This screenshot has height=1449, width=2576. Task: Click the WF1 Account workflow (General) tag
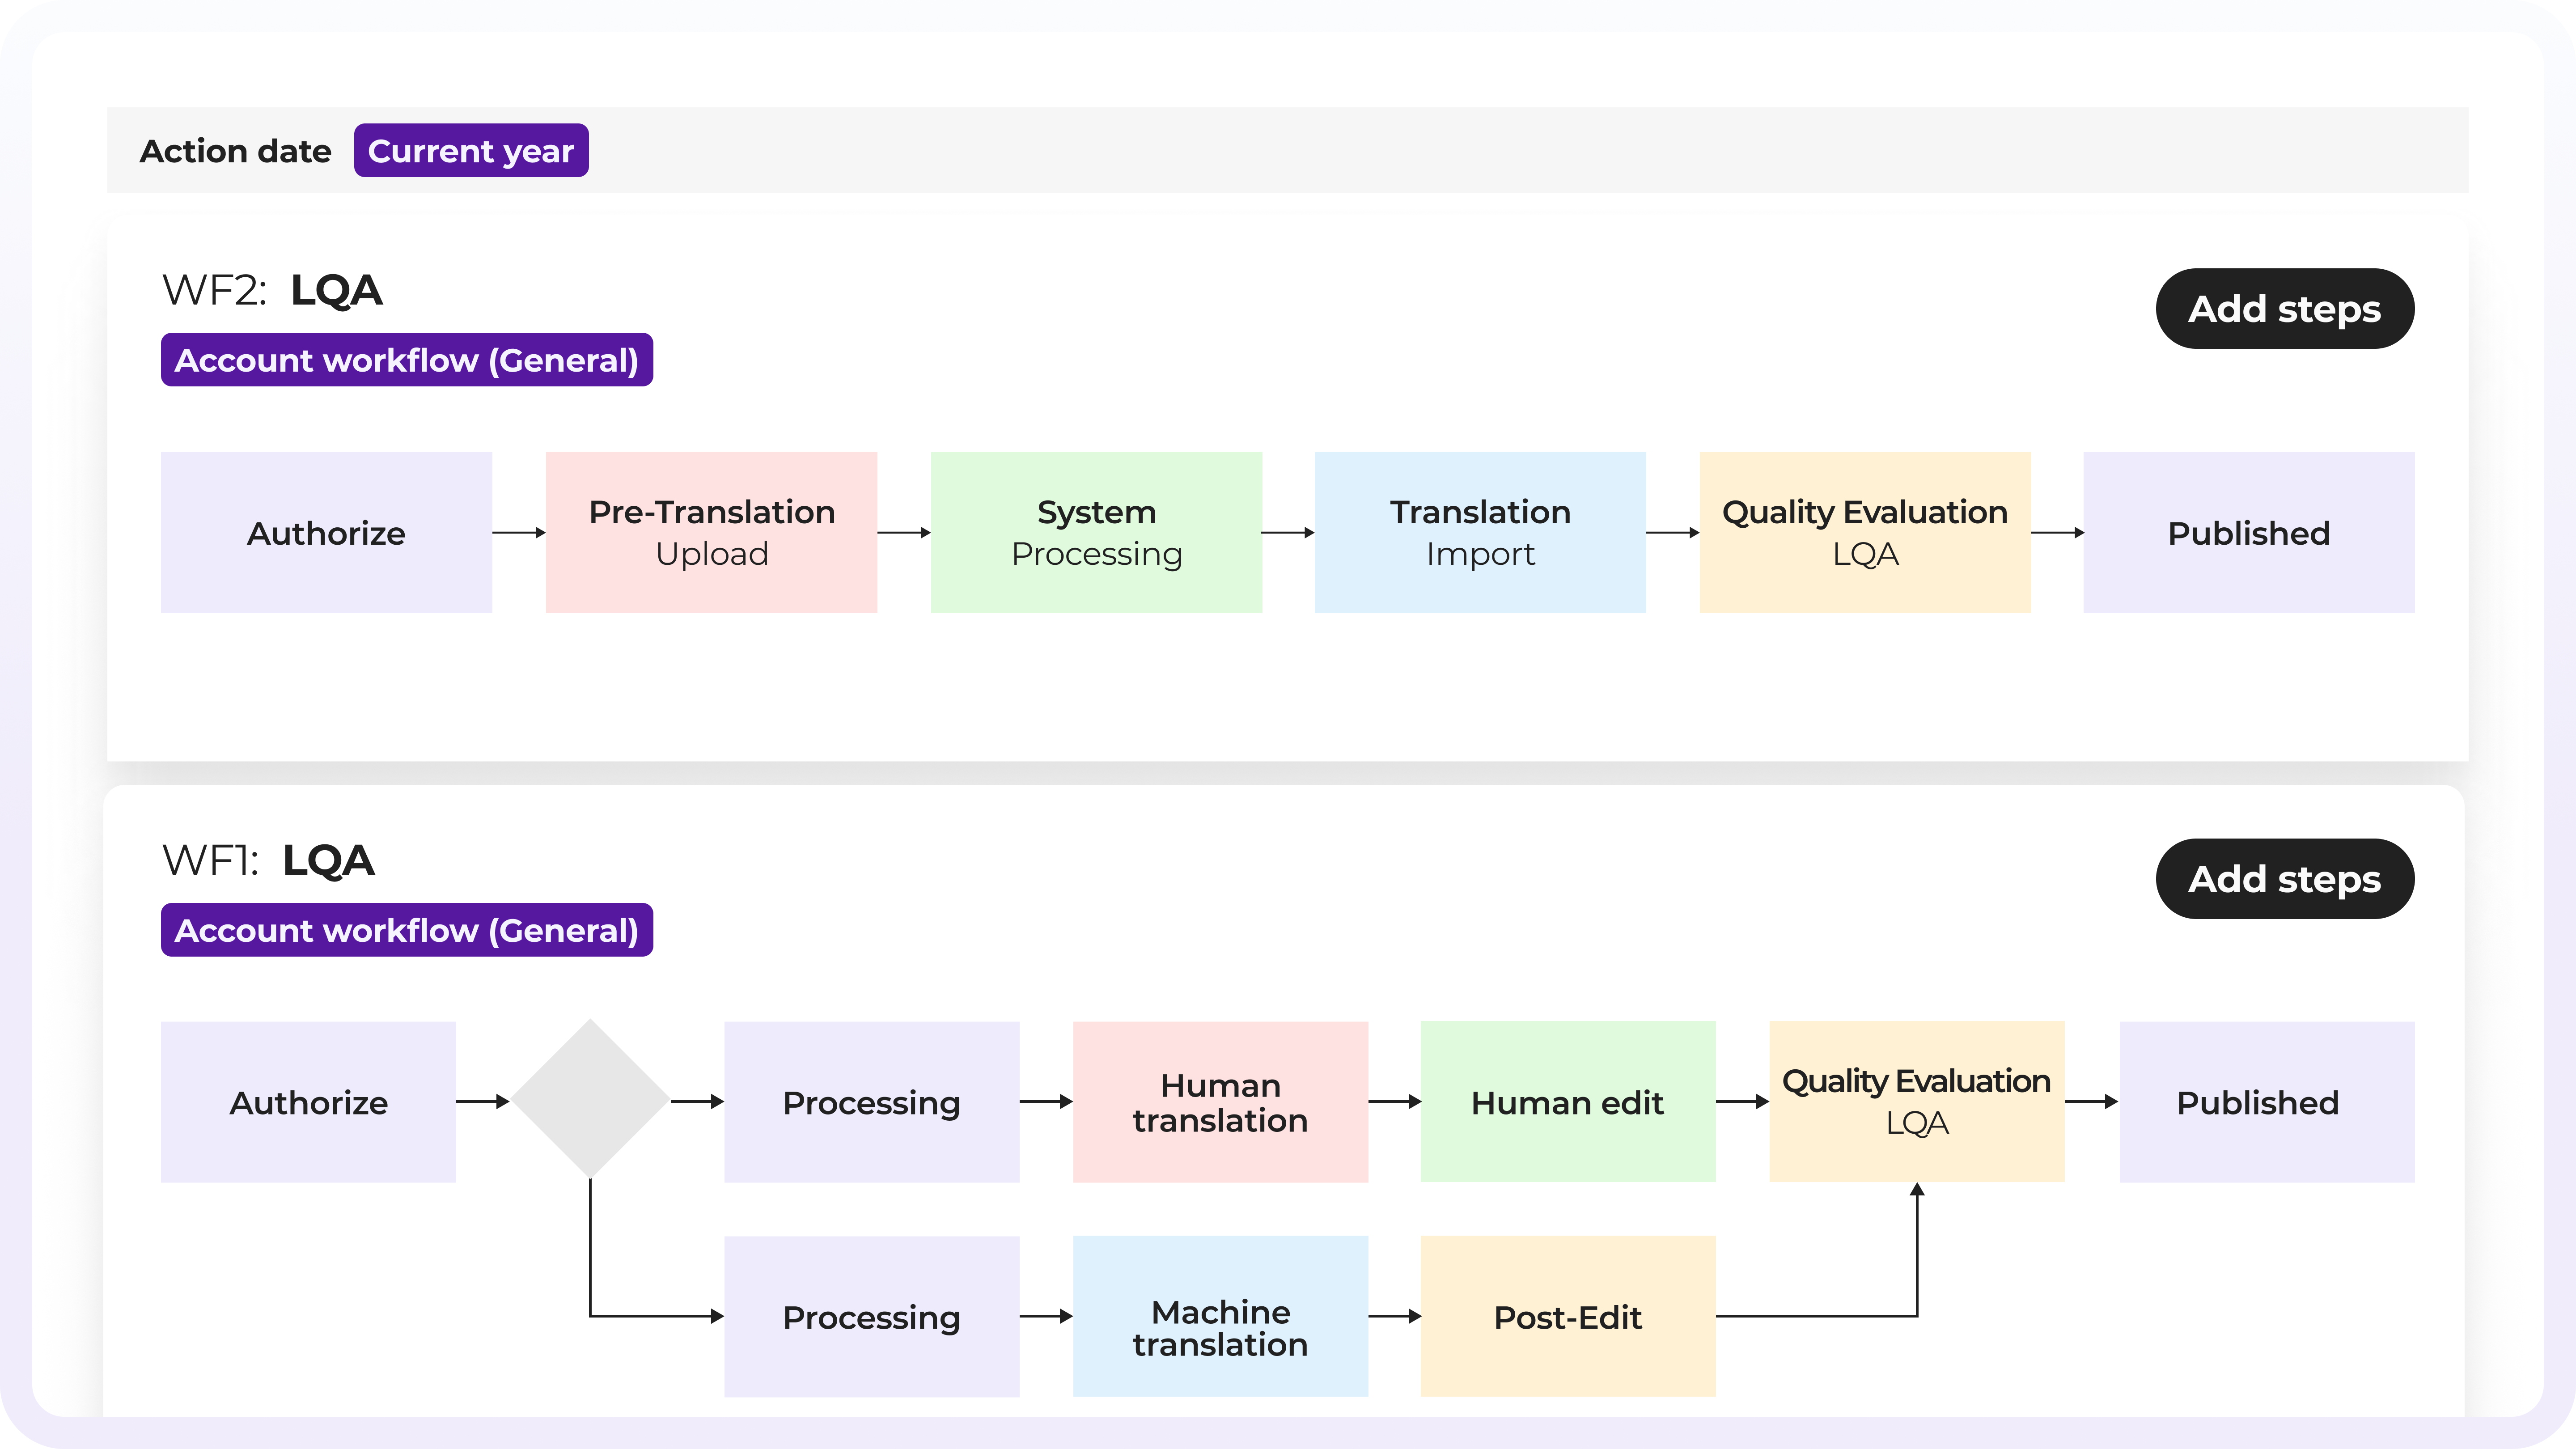(406, 930)
